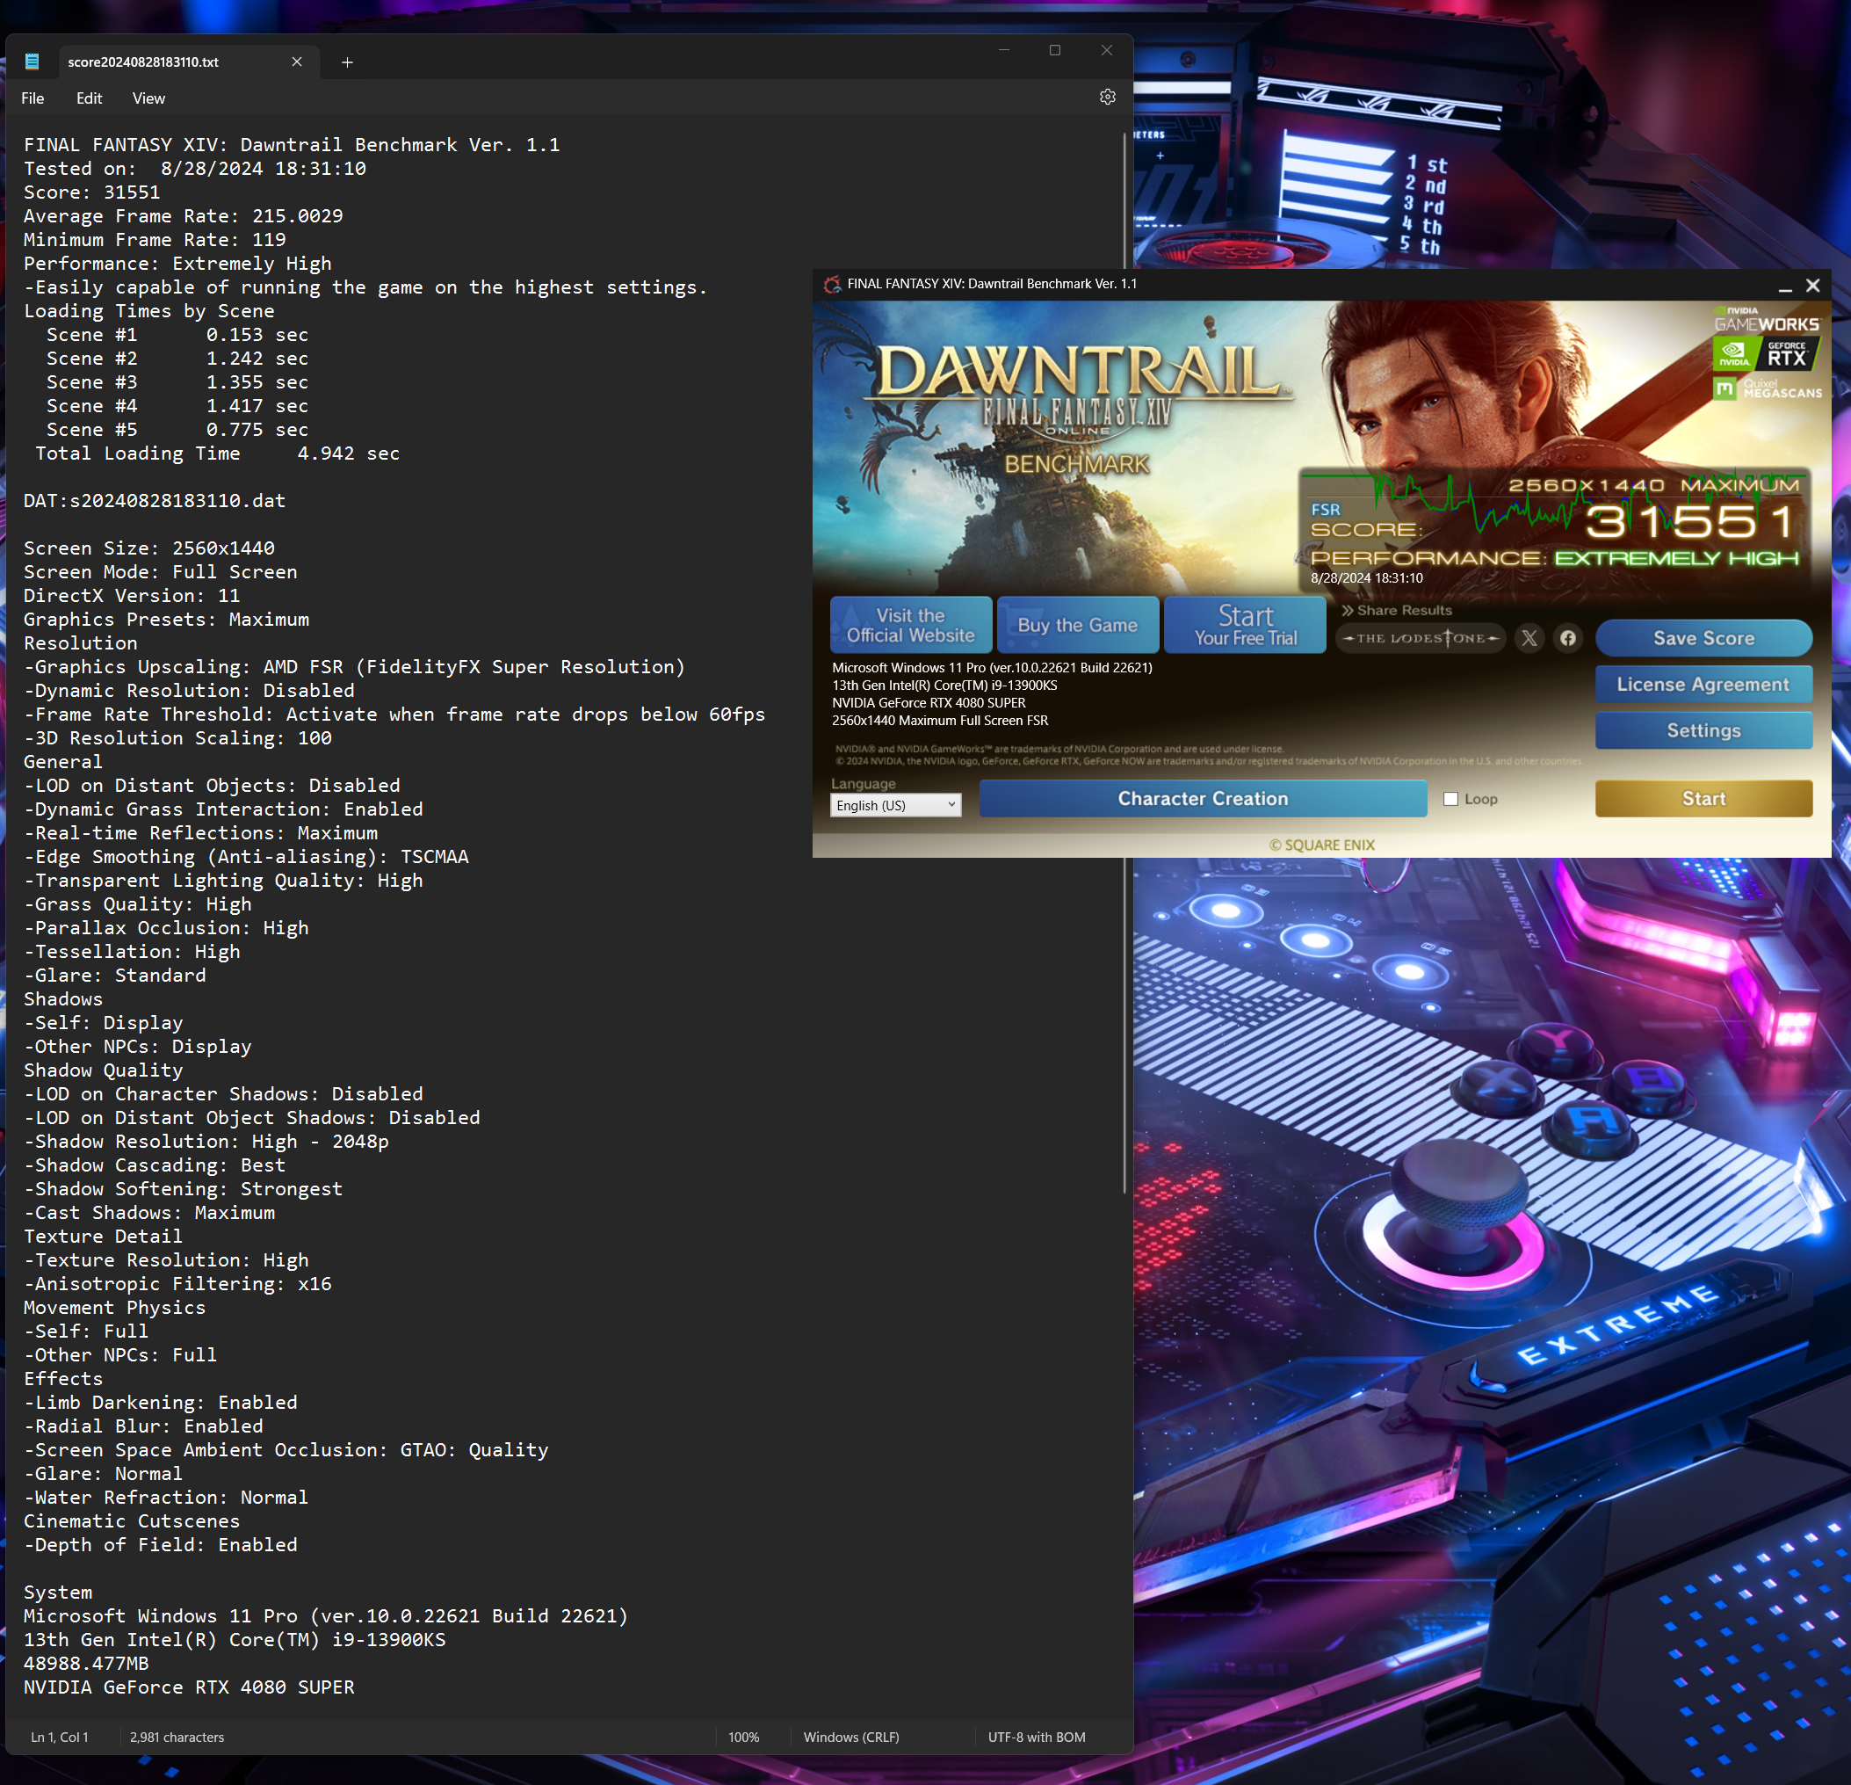Click the NVIDIA GeForce RTX logo
The width and height of the screenshot is (1851, 1785).
click(x=1766, y=354)
